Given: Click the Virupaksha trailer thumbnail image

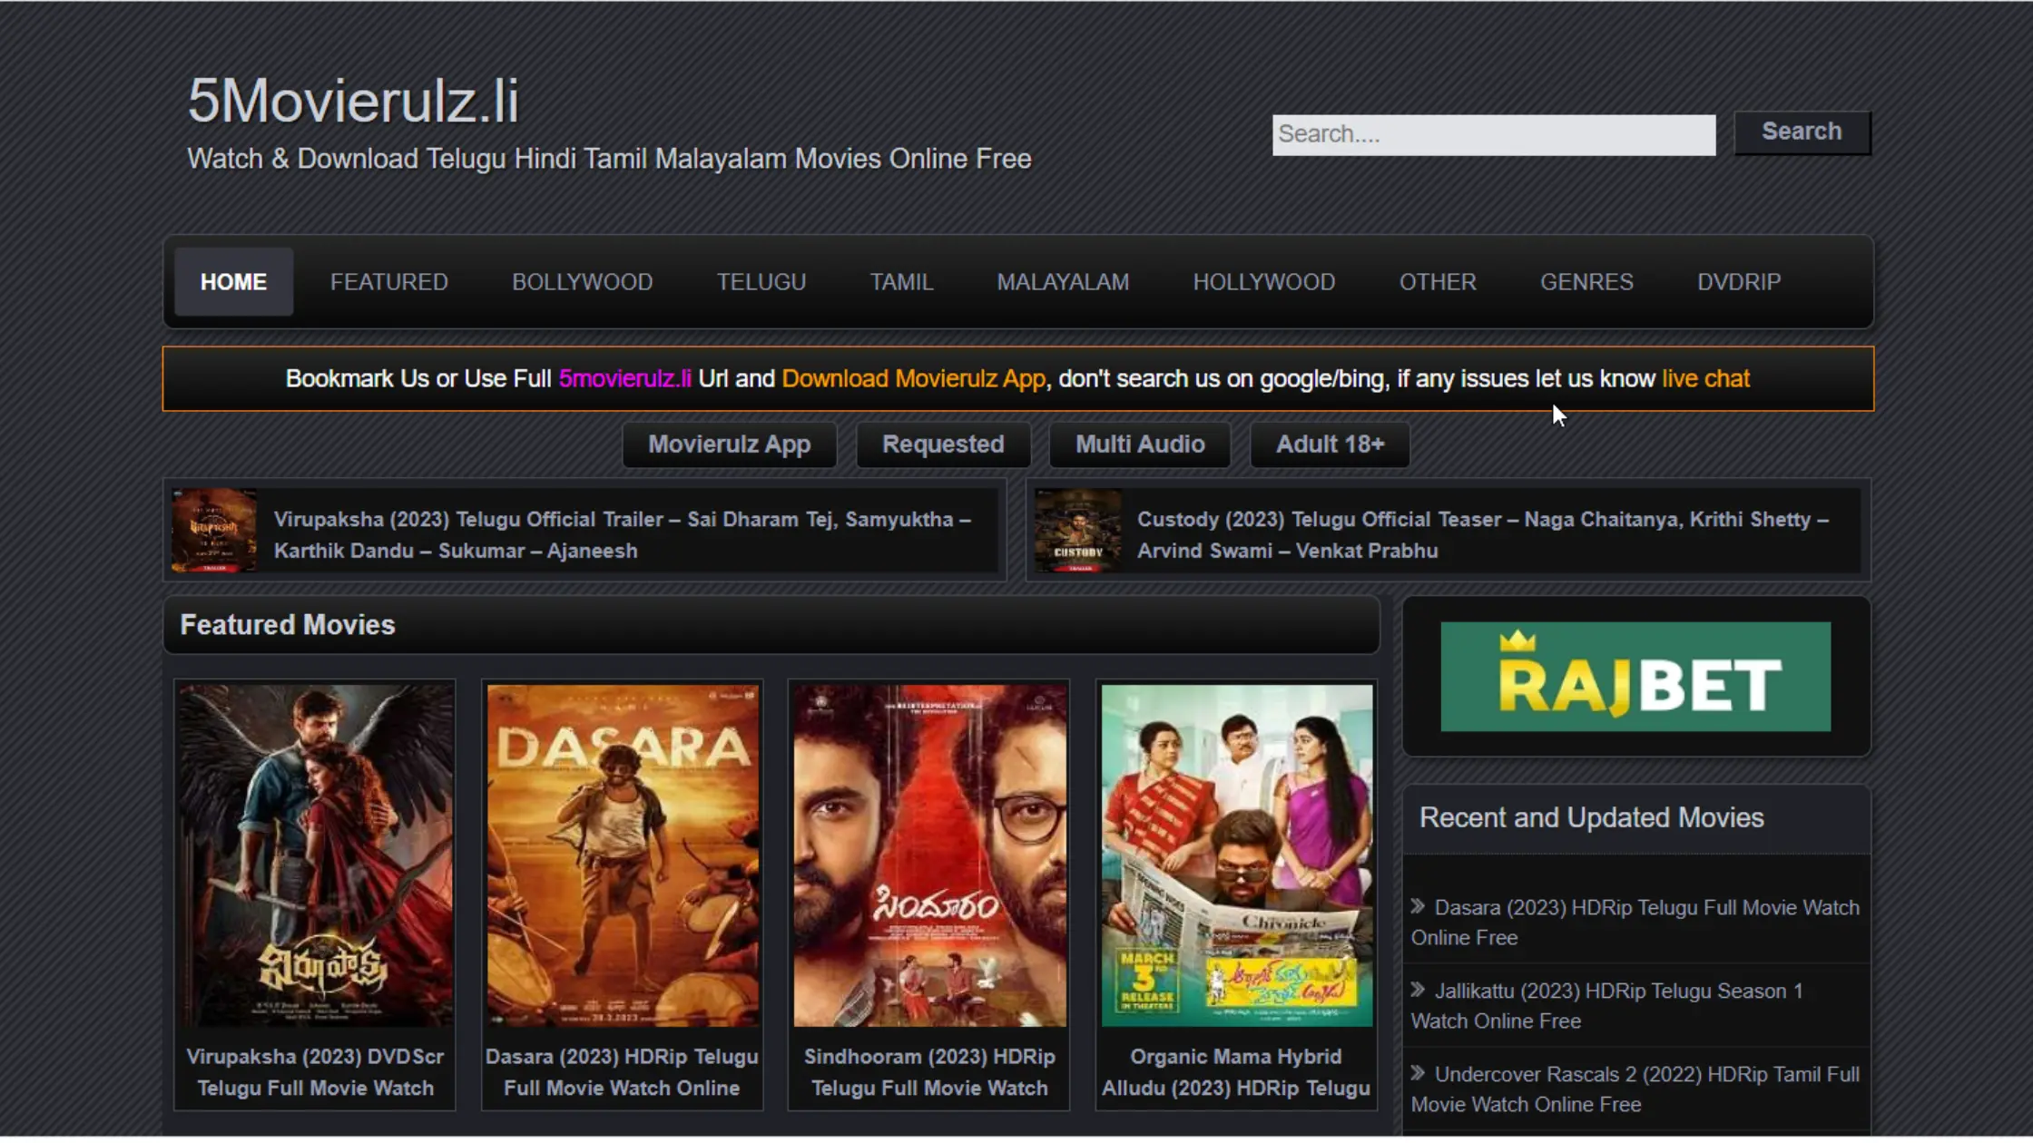Looking at the screenshot, I should click(214, 531).
